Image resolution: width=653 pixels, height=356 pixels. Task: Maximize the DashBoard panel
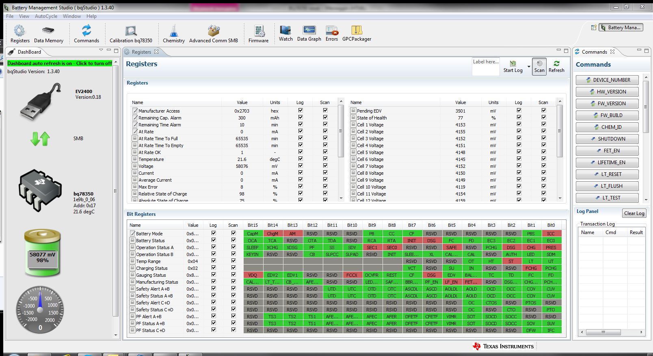(116, 51)
